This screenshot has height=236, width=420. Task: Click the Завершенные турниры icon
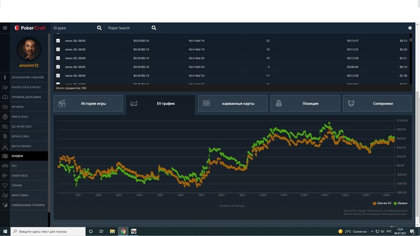5,205
